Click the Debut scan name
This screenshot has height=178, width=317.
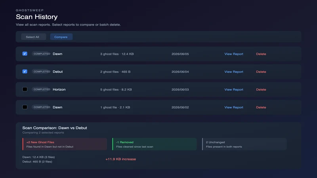click(x=57, y=72)
